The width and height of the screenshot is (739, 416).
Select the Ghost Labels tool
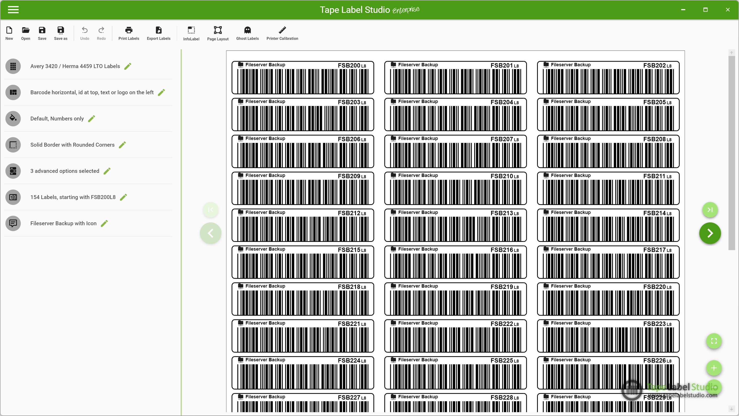click(248, 33)
